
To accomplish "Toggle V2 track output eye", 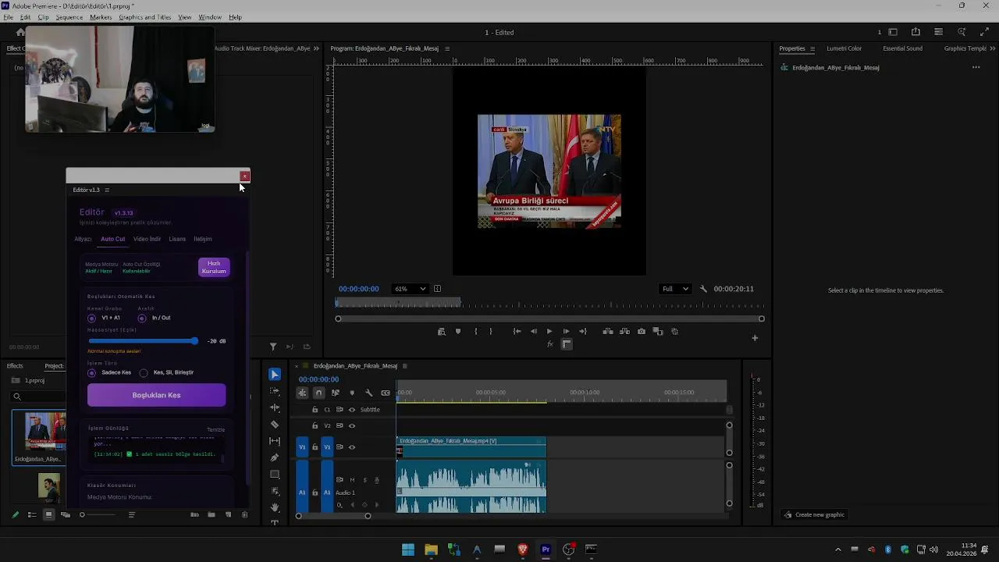I will 352,426.
